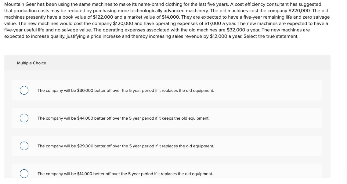Image resolution: width=347 pixels, height=184 pixels.
Task: Click the answer text mentioning $30,000
Action: (x=126, y=90)
